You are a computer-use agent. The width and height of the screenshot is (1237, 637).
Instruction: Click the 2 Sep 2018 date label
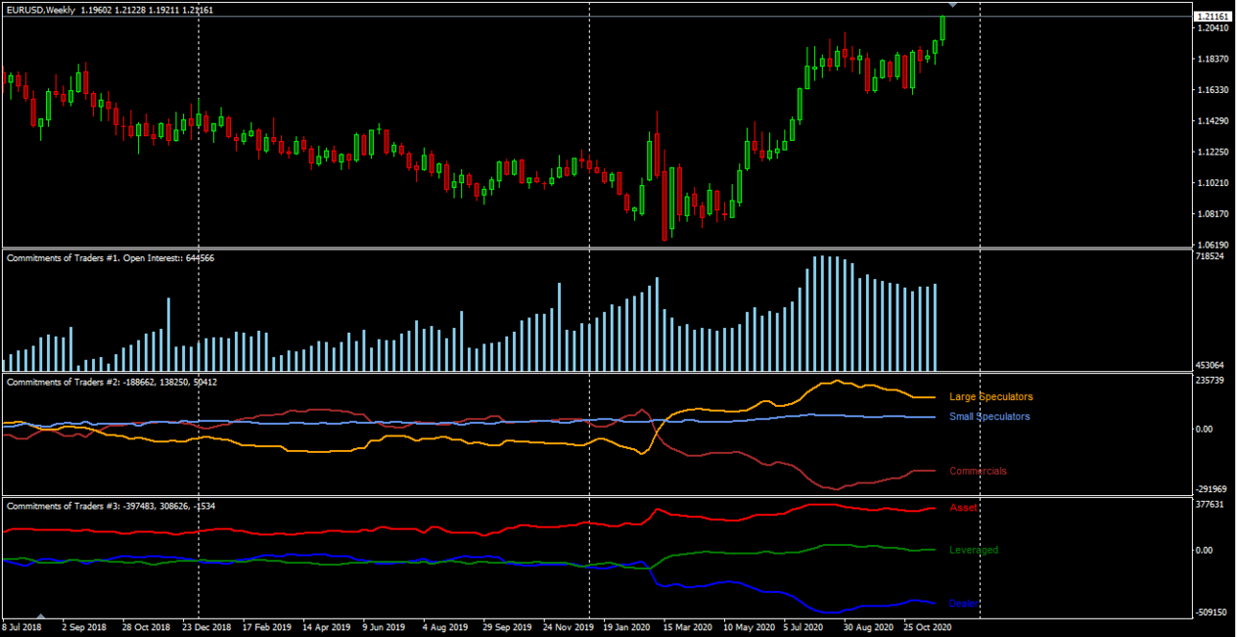tap(83, 627)
